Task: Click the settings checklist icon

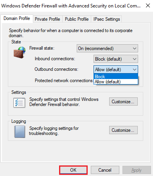Action: 19,102
